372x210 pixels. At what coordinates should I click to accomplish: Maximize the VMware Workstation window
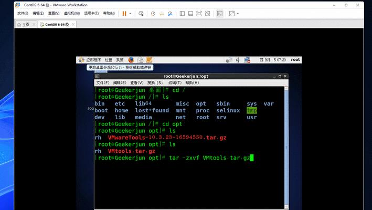pos(346,5)
